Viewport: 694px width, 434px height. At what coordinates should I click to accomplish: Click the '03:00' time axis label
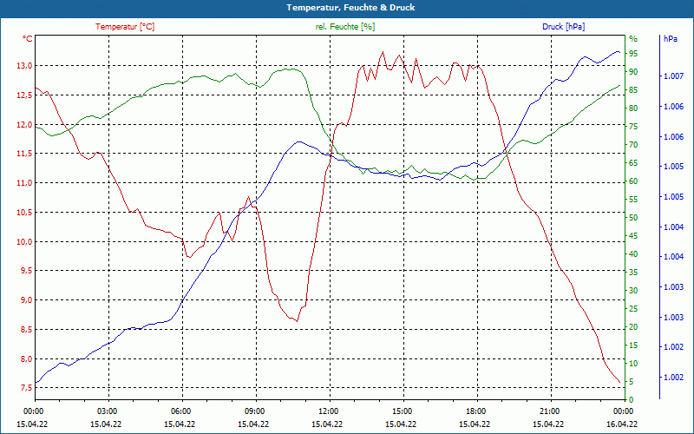tap(106, 411)
